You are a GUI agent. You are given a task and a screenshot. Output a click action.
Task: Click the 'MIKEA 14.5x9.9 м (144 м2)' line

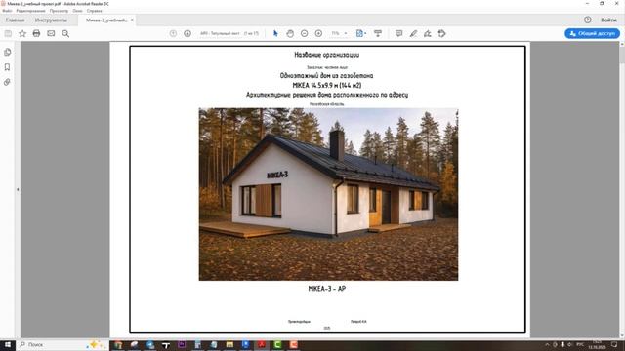coord(327,85)
